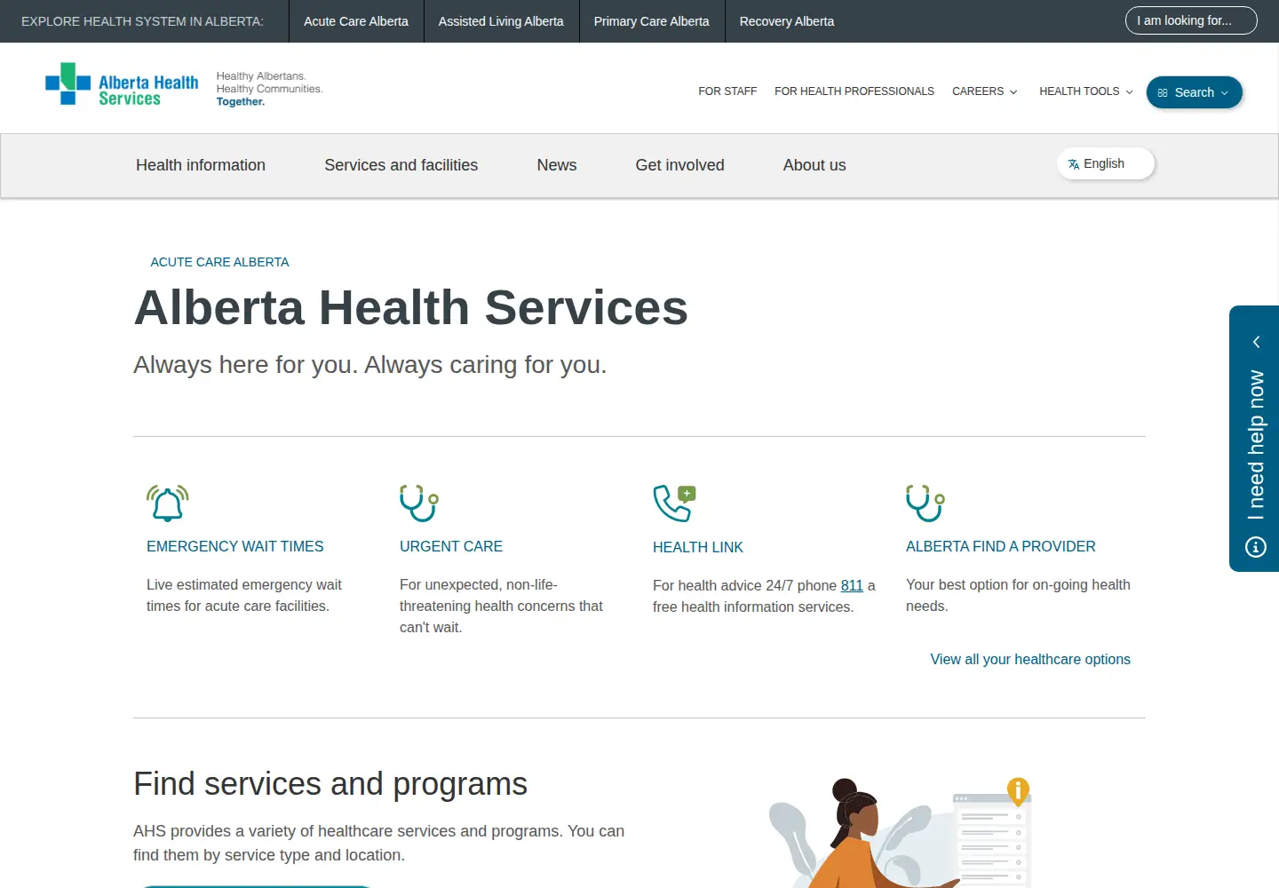Click the emergency bell icon
Viewport: 1279px width, 888px height.
point(168,503)
